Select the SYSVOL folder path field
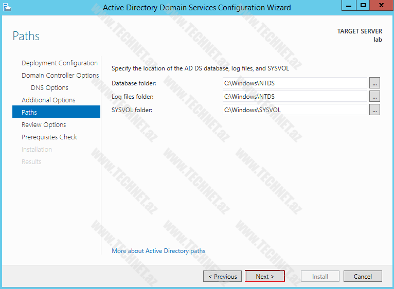The width and height of the screenshot is (394, 289). click(294, 110)
